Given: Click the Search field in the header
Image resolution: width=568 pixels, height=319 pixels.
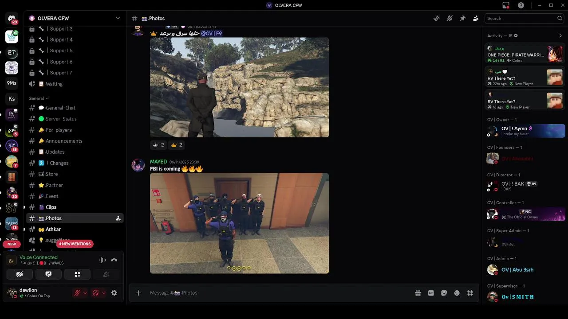Looking at the screenshot, I should pos(524,18).
